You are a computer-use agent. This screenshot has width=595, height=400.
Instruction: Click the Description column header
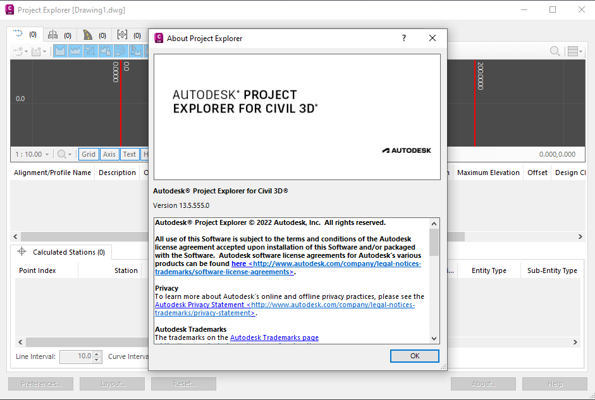point(117,173)
